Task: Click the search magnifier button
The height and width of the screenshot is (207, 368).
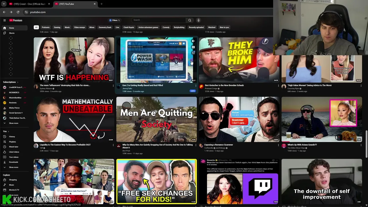Action: click(189, 20)
